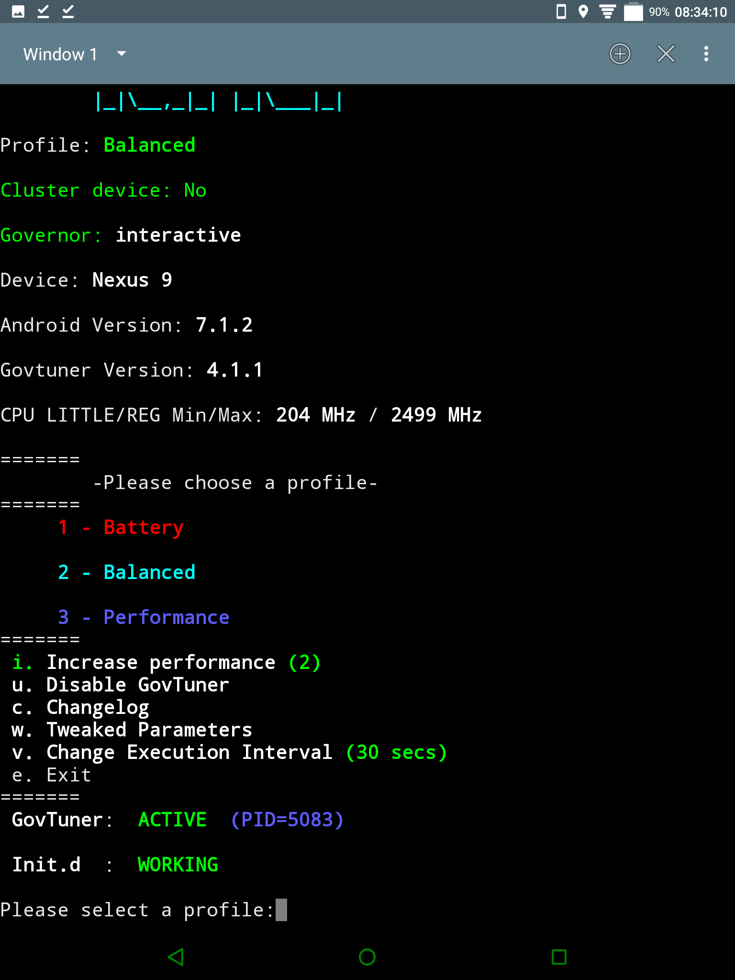Screen dimensions: 735x980
Task: Tap the first download-complete checkmark notification
Action: point(43,11)
